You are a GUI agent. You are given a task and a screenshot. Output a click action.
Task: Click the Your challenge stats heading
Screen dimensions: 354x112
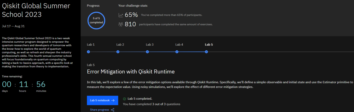pyautogui.click(x=133, y=6)
